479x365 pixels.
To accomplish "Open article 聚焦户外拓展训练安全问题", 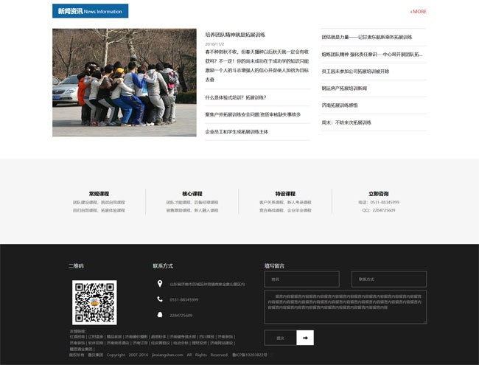I will 253,114.
